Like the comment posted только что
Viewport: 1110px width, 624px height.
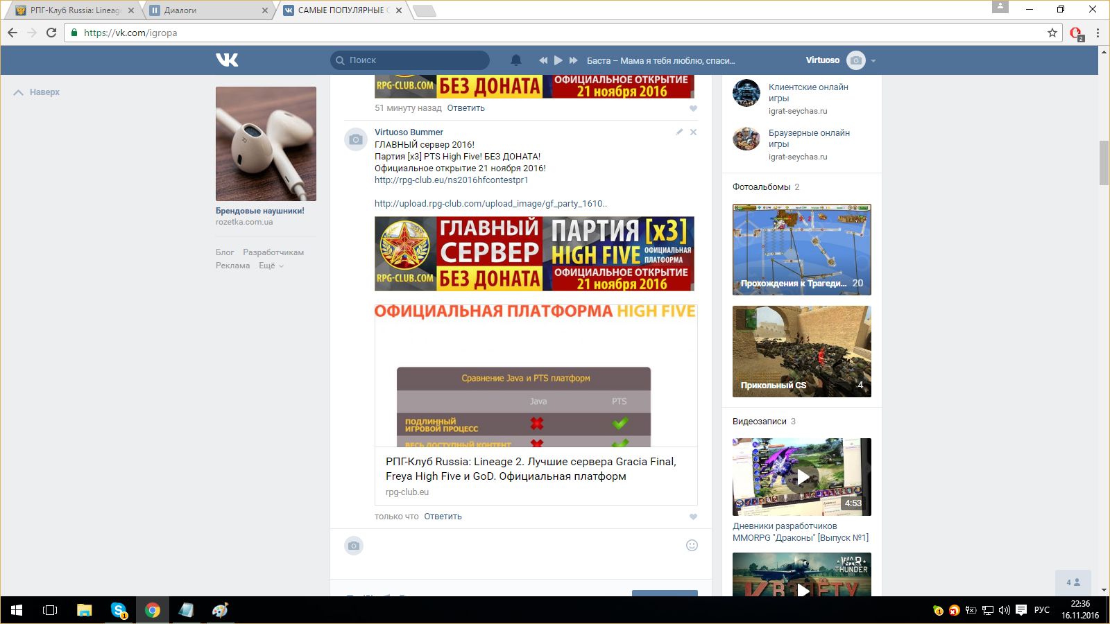[693, 517]
